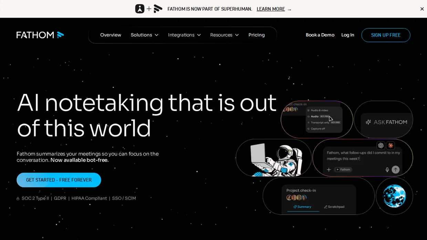Click the send arrow button in the prompt box
This screenshot has height=240, width=427.
click(396, 170)
